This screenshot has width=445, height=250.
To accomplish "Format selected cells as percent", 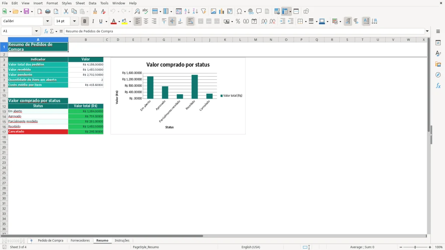I will click(238, 21).
